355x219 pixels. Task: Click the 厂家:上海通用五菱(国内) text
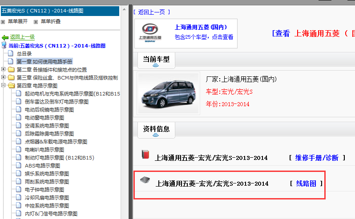241,79
